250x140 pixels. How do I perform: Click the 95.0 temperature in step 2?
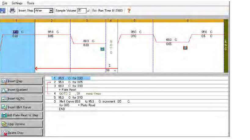tap(51, 32)
